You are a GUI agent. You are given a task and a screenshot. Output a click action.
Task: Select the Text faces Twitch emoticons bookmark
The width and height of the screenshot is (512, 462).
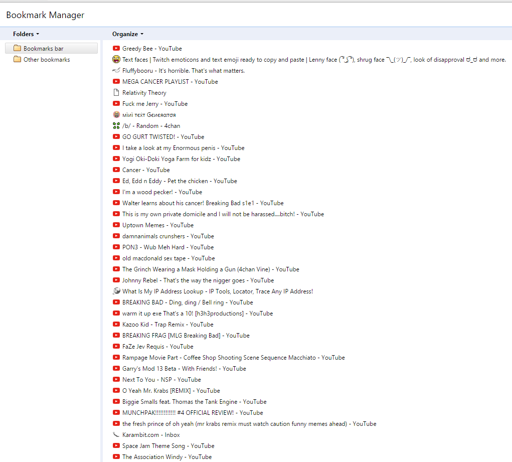pyautogui.click(x=314, y=60)
